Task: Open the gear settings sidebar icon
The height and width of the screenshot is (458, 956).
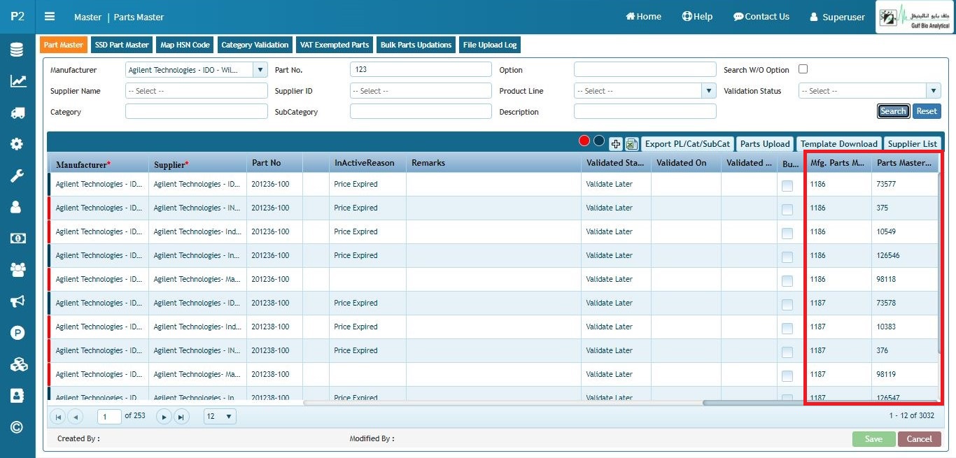Action: click(17, 144)
